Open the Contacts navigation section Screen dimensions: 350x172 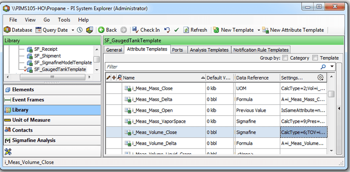pyautogui.click(x=52, y=130)
